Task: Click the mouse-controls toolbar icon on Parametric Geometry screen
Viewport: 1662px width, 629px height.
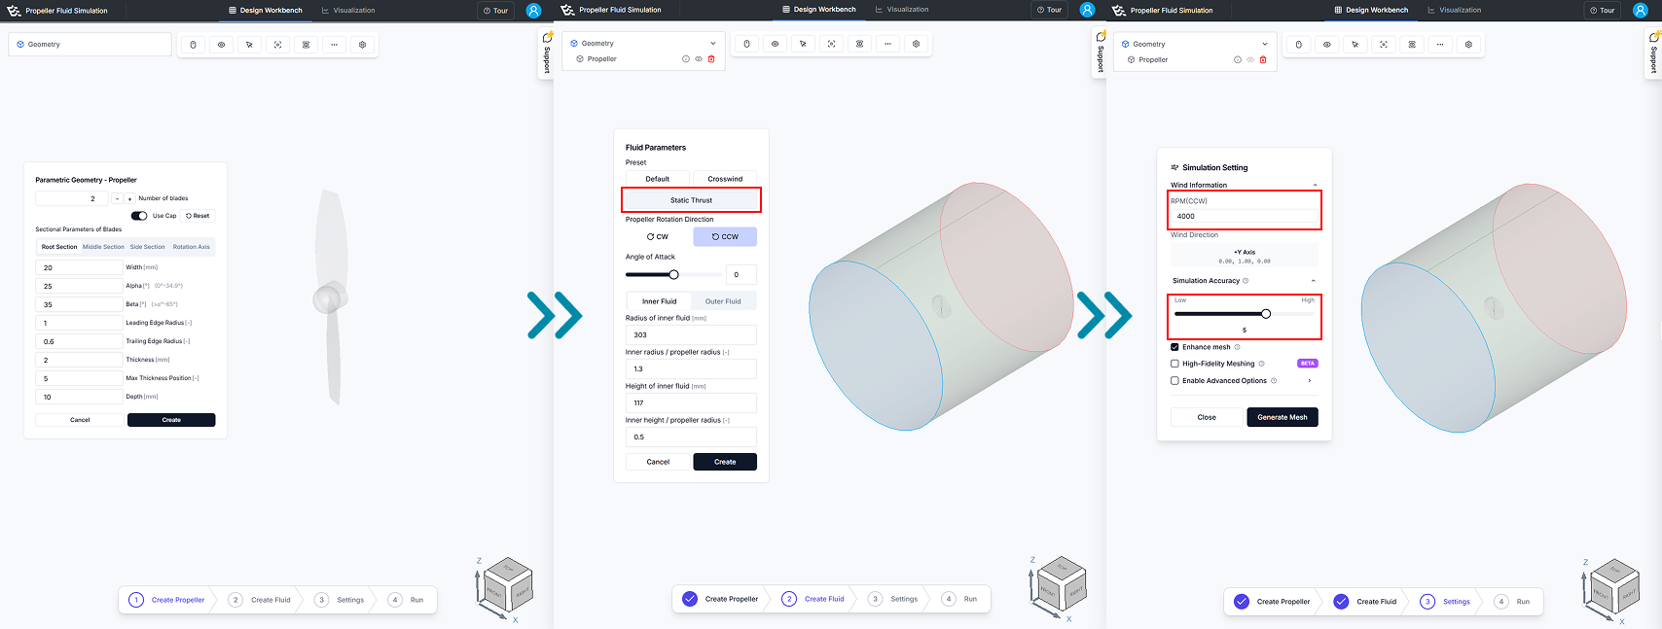Action: click(x=193, y=45)
